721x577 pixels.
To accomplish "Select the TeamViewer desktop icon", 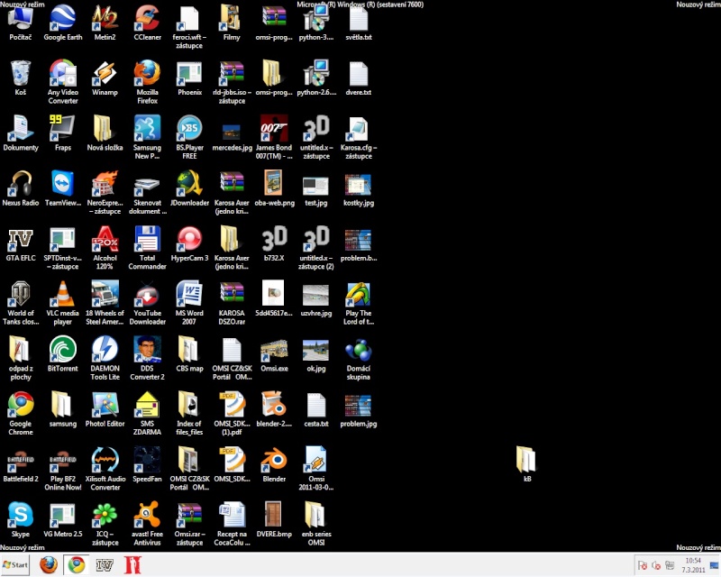I will point(63,188).
